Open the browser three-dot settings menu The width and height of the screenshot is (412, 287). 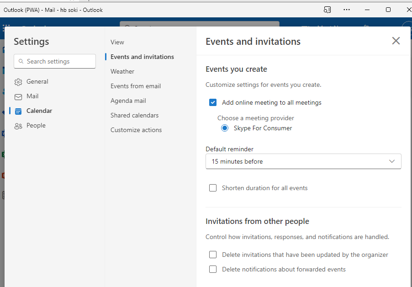tap(346, 10)
